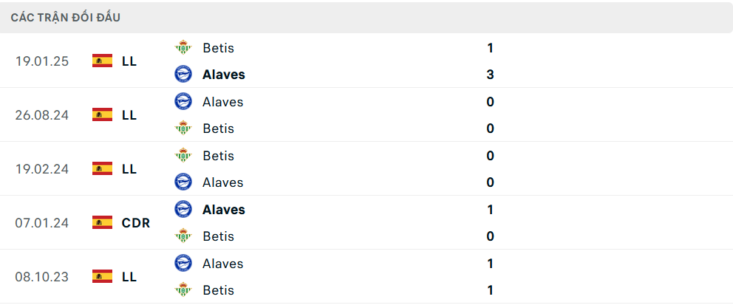Click Spain flag next to CDR label
This screenshot has width=733, height=305.
(x=102, y=222)
